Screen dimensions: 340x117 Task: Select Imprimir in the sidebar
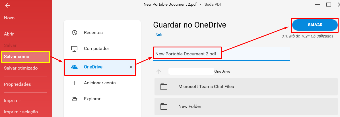12,100
